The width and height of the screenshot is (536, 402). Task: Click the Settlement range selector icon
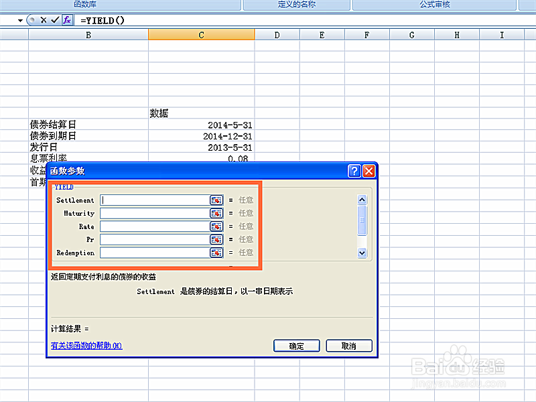click(216, 200)
